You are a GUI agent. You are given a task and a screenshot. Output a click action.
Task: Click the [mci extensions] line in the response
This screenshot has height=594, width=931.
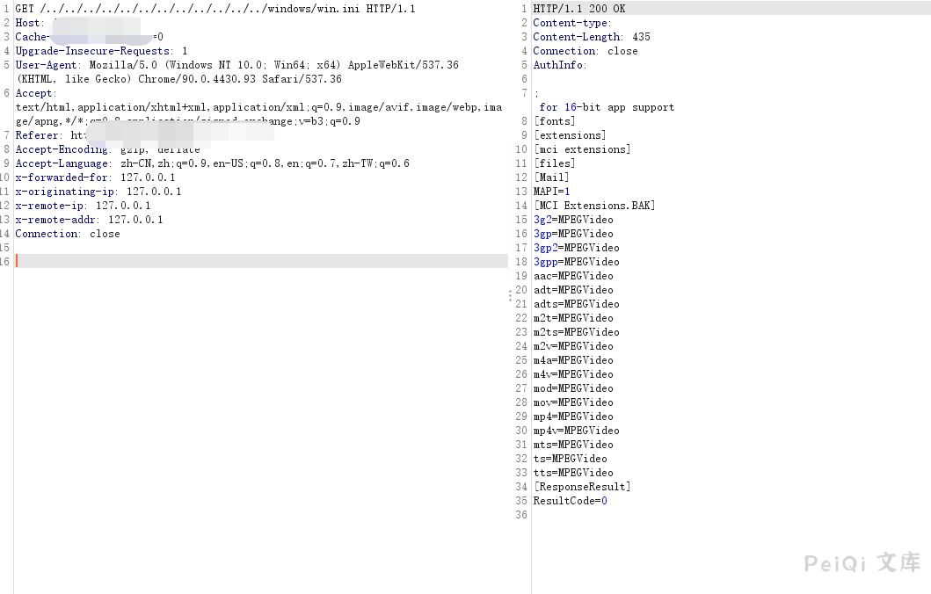coord(582,149)
